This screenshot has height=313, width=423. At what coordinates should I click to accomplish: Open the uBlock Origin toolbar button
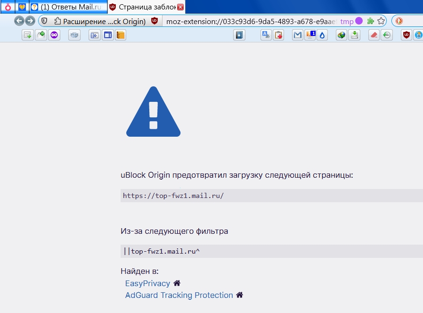407,35
